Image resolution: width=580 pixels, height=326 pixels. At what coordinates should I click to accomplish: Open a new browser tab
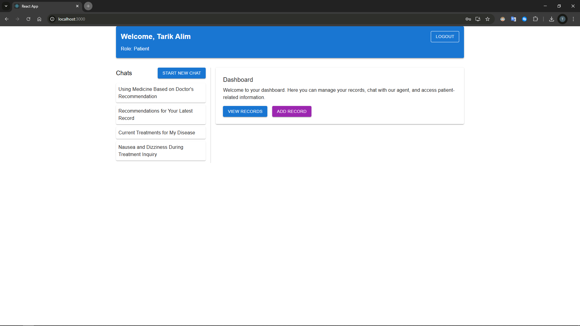point(88,6)
